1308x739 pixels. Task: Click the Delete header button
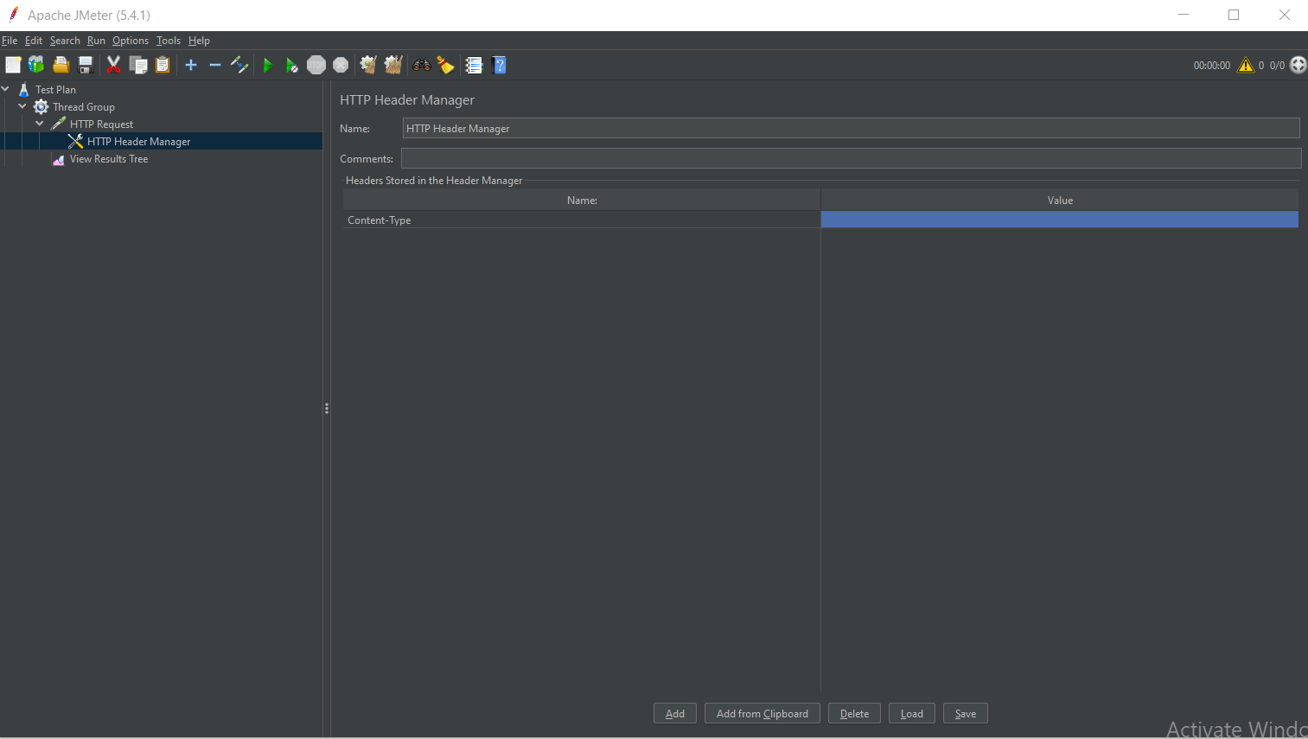(x=854, y=714)
